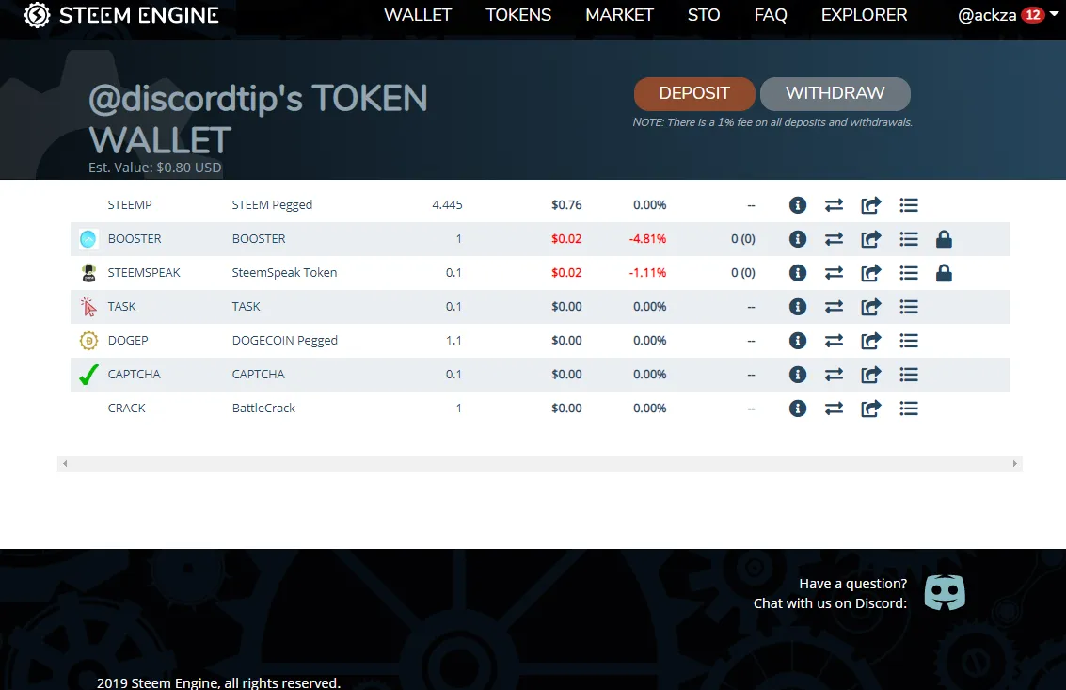Click the WITHDRAW button
Image resolution: width=1066 pixels, height=690 pixels.
click(835, 93)
